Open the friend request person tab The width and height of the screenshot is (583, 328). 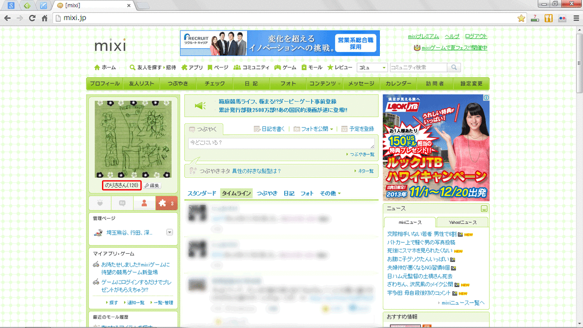click(144, 203)
